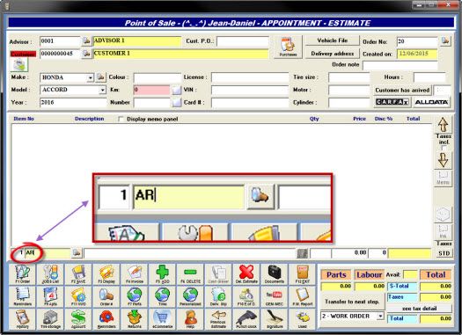Screen dimensions: 462x335
Task: Open the Tire storage icon
Action: tap(50, 319)
